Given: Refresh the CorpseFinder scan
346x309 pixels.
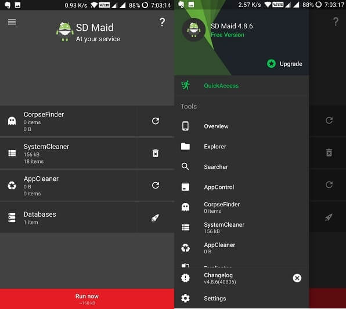Looking at the screenshot, I should point(156,121).
